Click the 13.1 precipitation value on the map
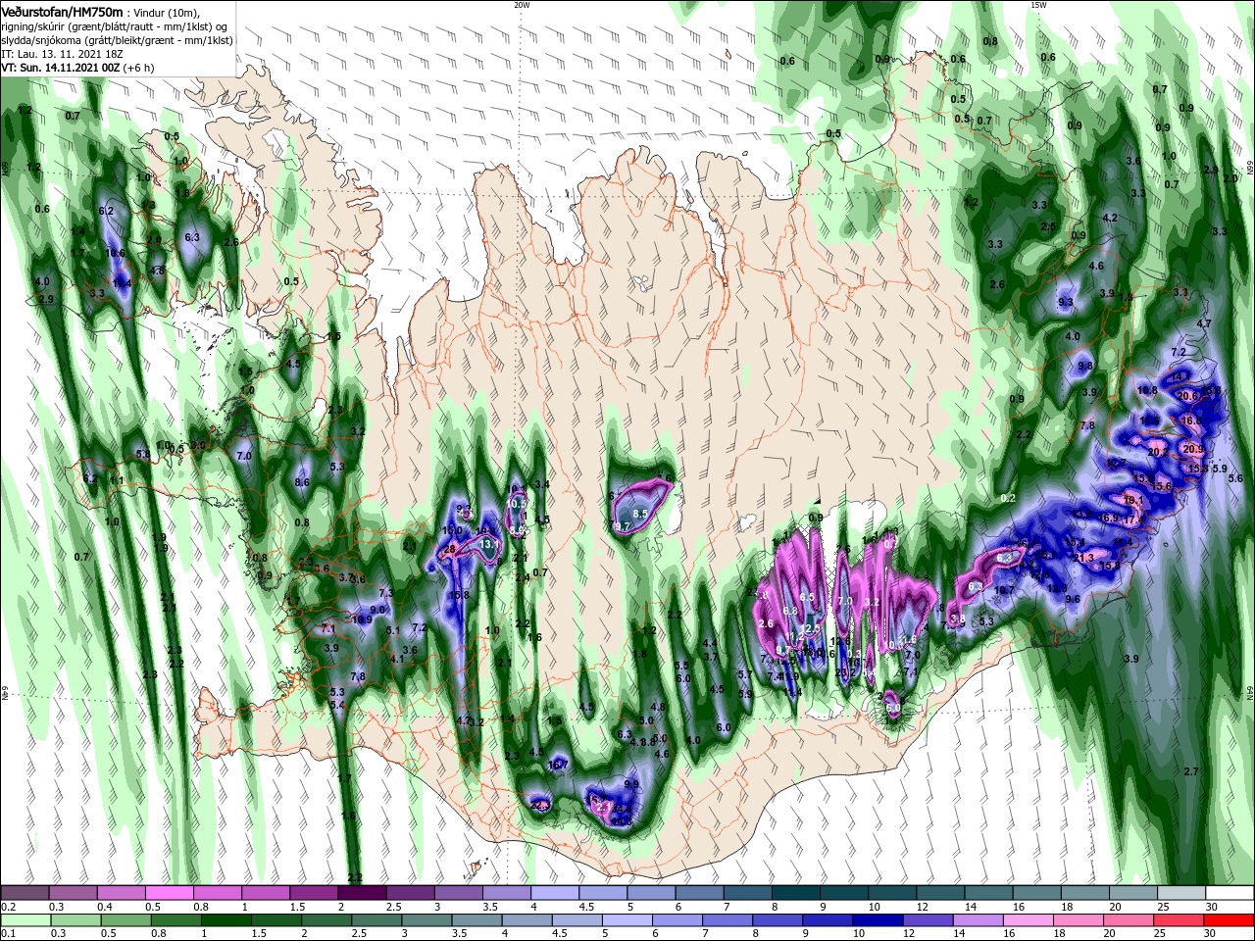The height and width of the screenshot is (941, 1255). [x=490, y=545]
